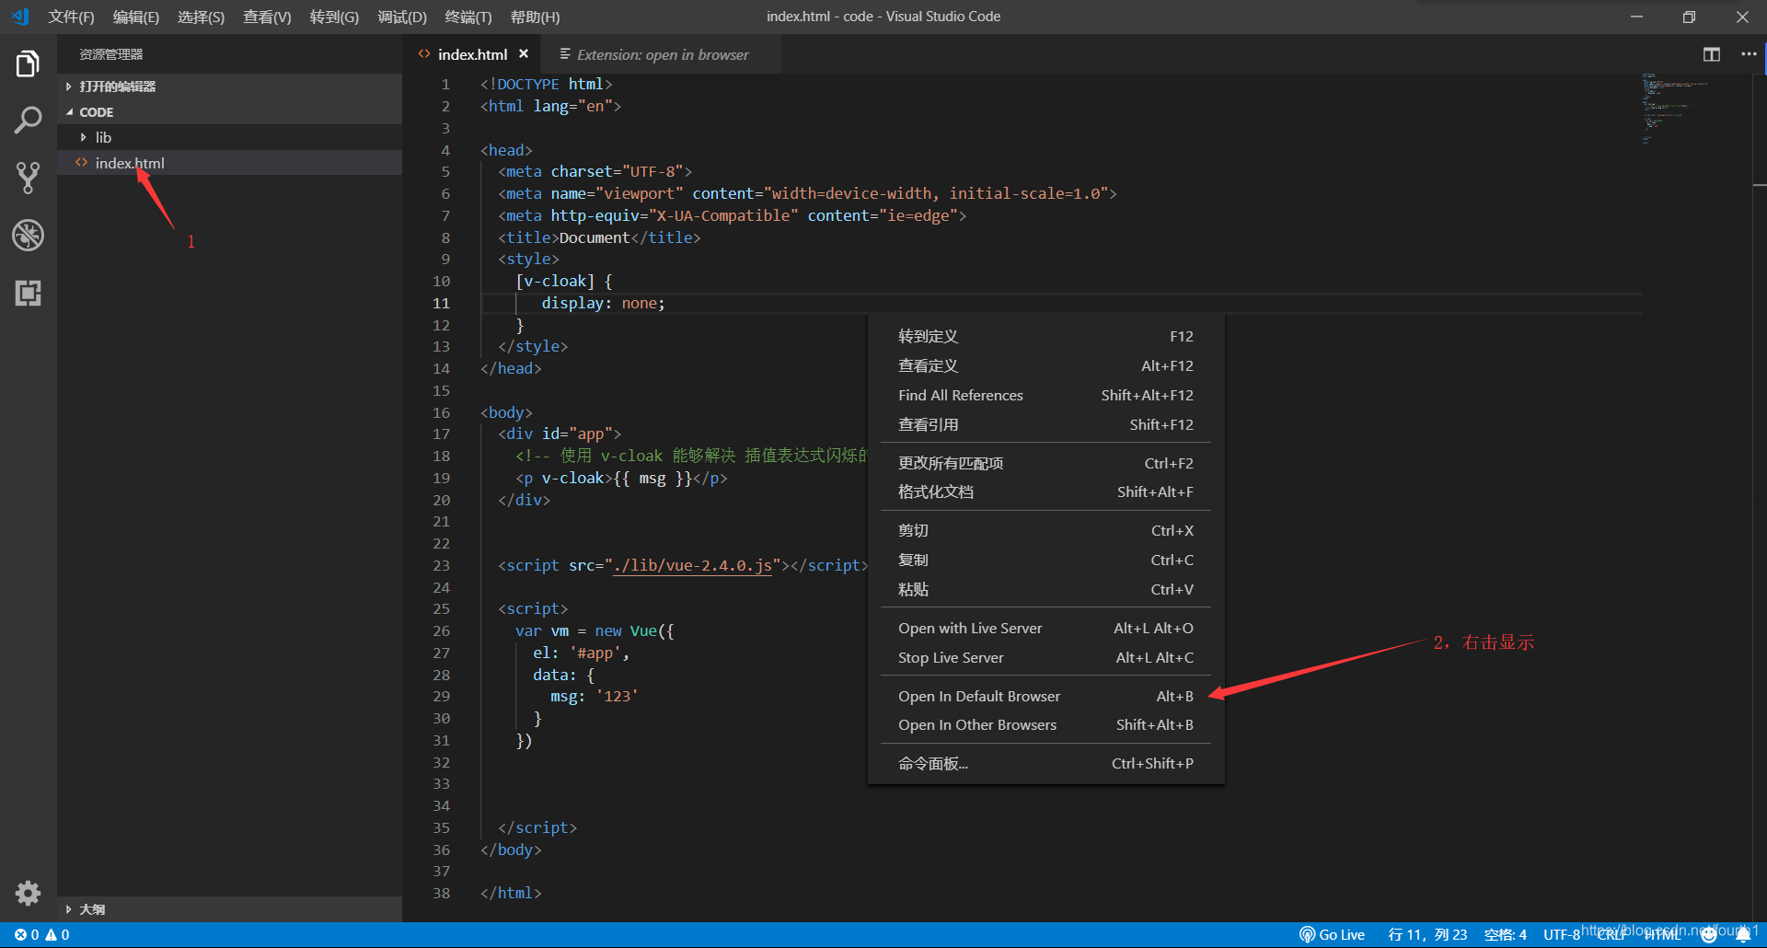Click the 行 11, 列 23 cursor position

[x=1427, y=934]
